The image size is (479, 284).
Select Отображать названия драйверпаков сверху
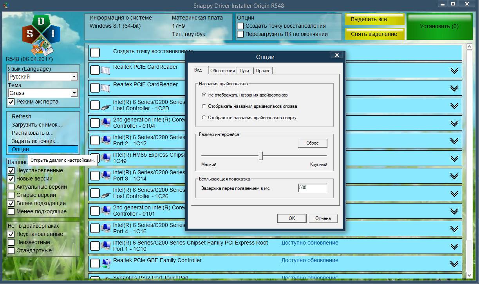[x=204, y=117]
